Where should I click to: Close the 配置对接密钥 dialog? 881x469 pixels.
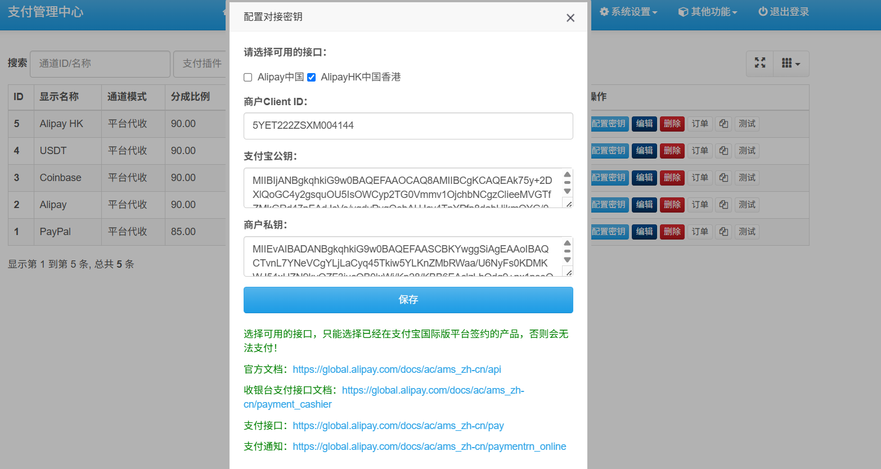point(570,18)
